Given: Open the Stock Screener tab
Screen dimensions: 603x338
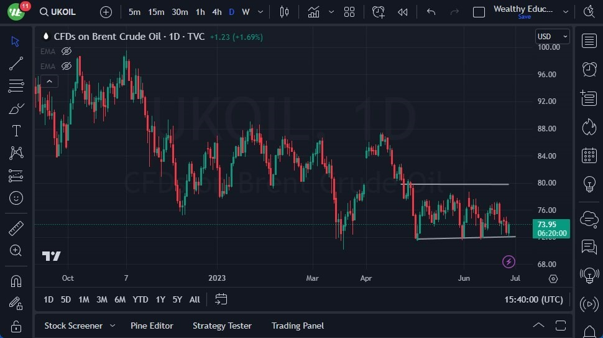Looking at the screenshot, I should 73,326.
